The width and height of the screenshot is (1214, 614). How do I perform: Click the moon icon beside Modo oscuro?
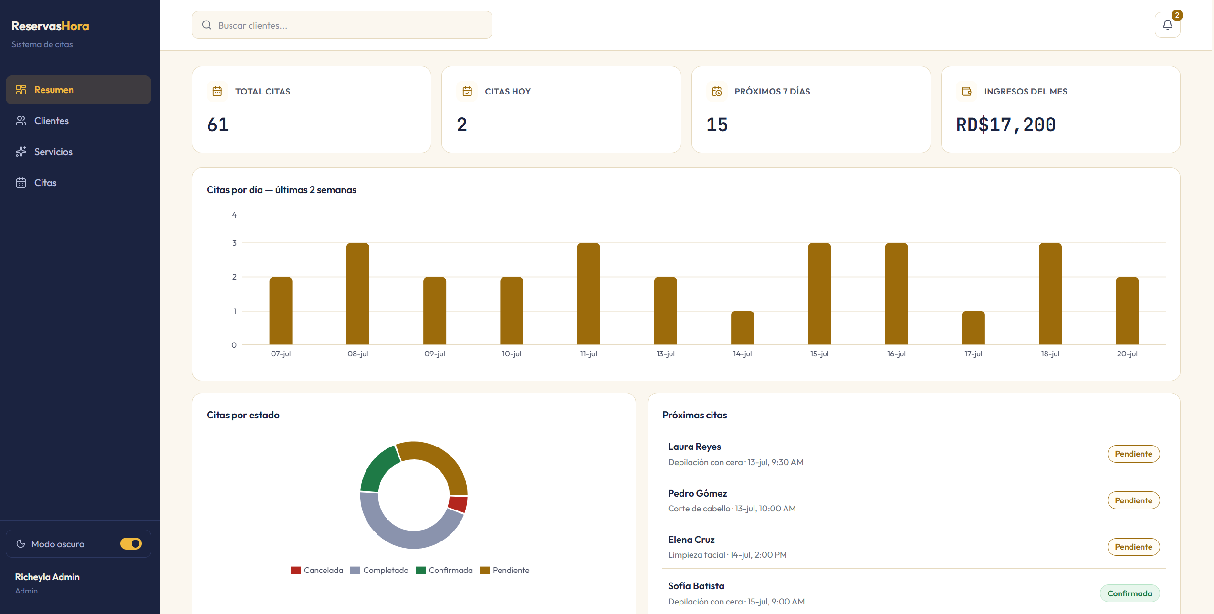point(21,544)
